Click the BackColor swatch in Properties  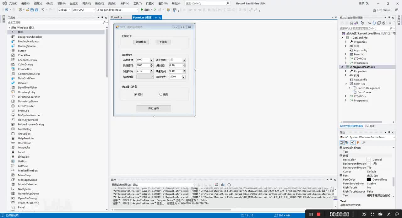click(x=369, y=160)
